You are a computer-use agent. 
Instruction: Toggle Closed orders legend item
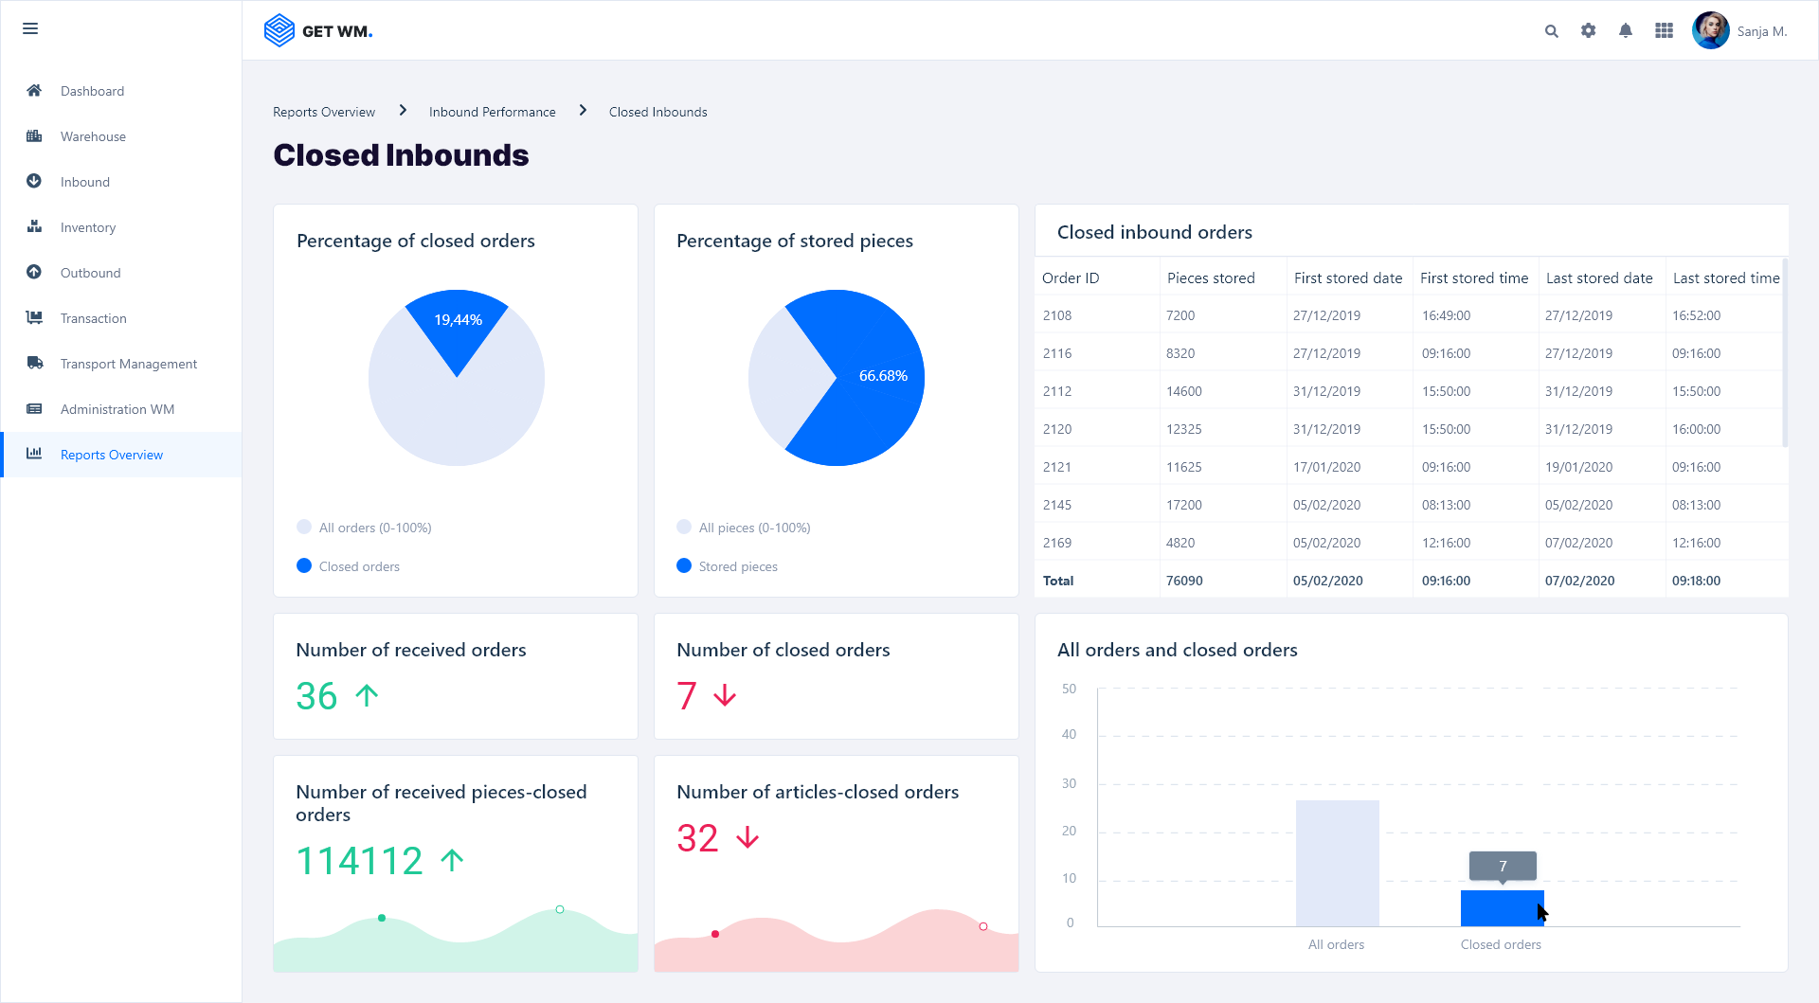click(348, 566)
